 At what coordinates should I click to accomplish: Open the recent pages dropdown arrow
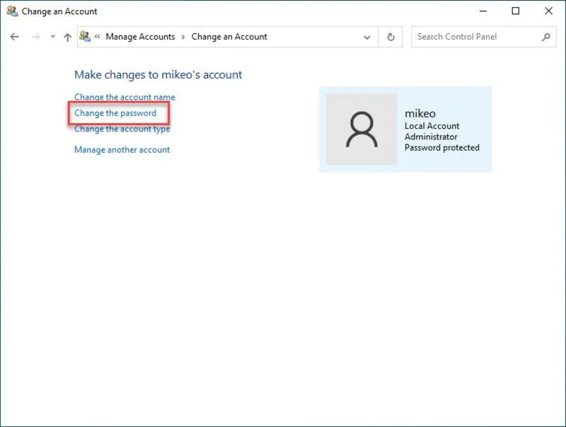52,37
